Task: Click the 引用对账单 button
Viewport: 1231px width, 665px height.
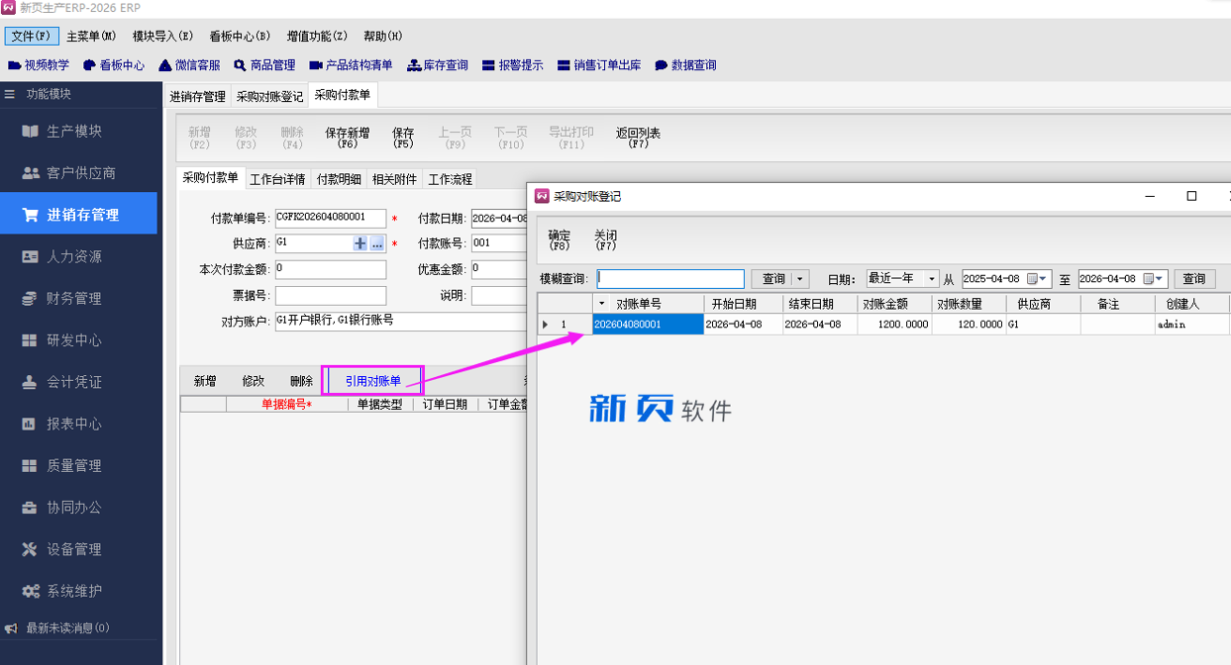Action: [372, 381]
